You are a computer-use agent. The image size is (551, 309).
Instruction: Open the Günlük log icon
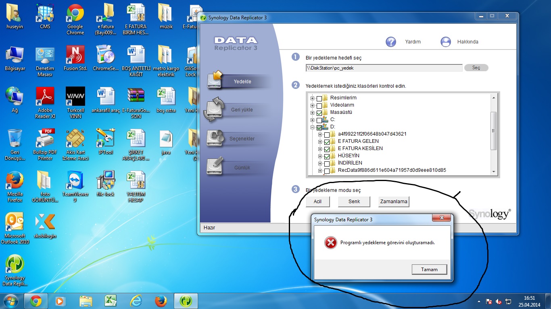click(215, 167)
